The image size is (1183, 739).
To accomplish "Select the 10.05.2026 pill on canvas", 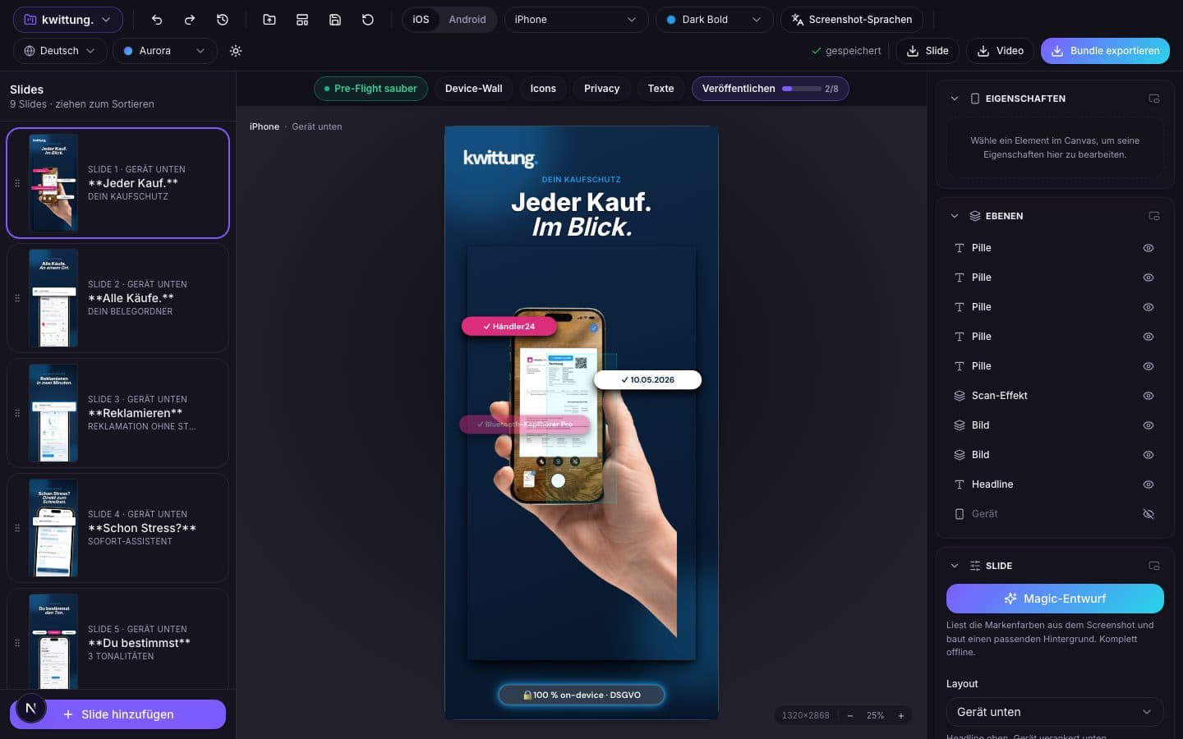I will (647, 380).
